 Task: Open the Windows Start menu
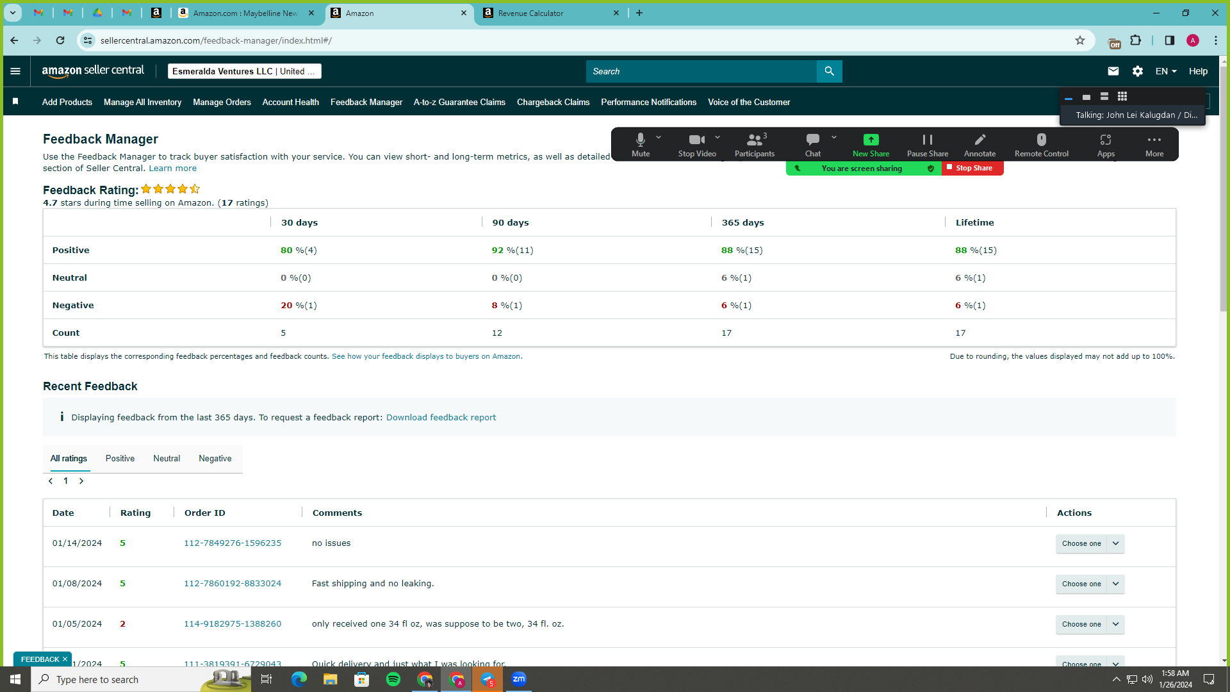15,679
